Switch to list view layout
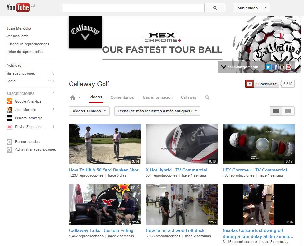This screenshot has width=304, height=246. click(x=288, y=111)
